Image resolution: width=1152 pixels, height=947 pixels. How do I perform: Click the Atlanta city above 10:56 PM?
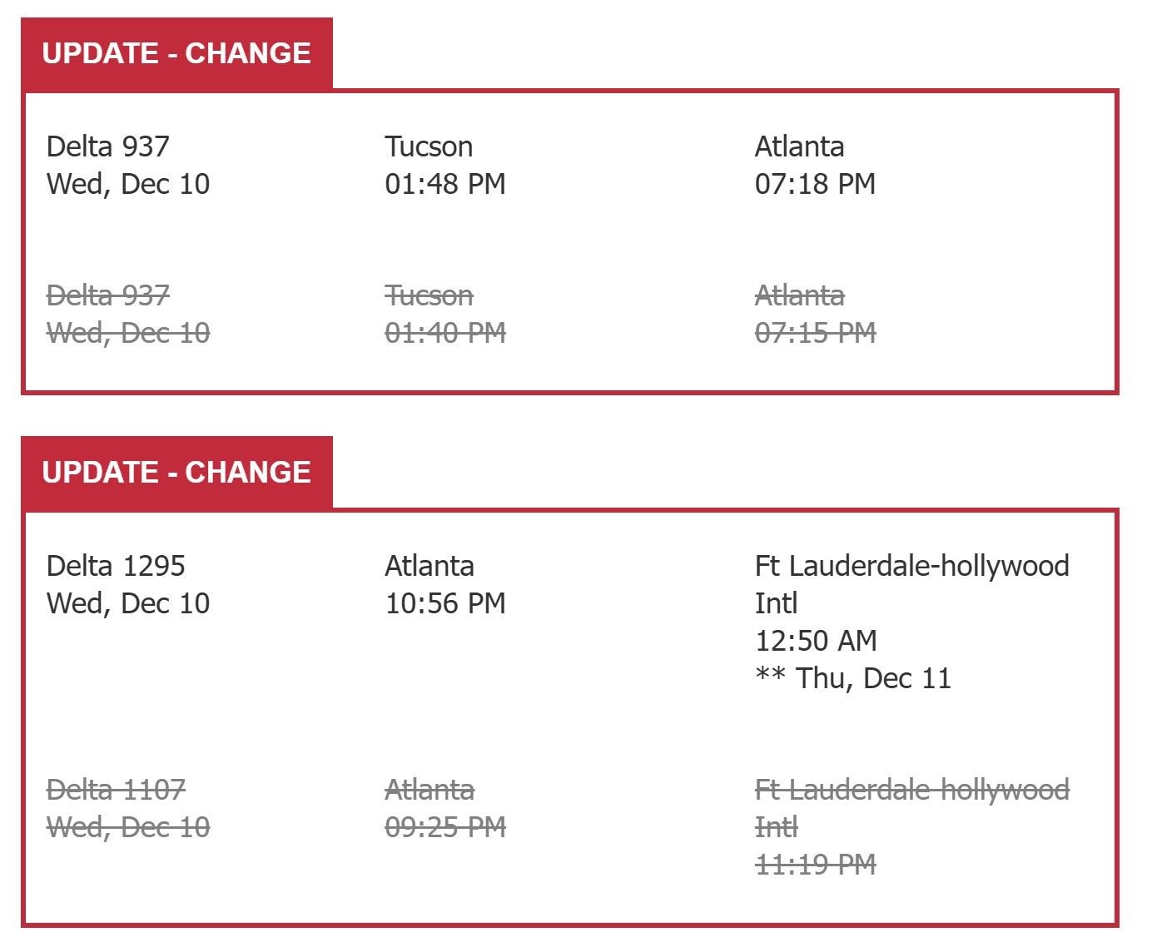(x=430, y=566)
